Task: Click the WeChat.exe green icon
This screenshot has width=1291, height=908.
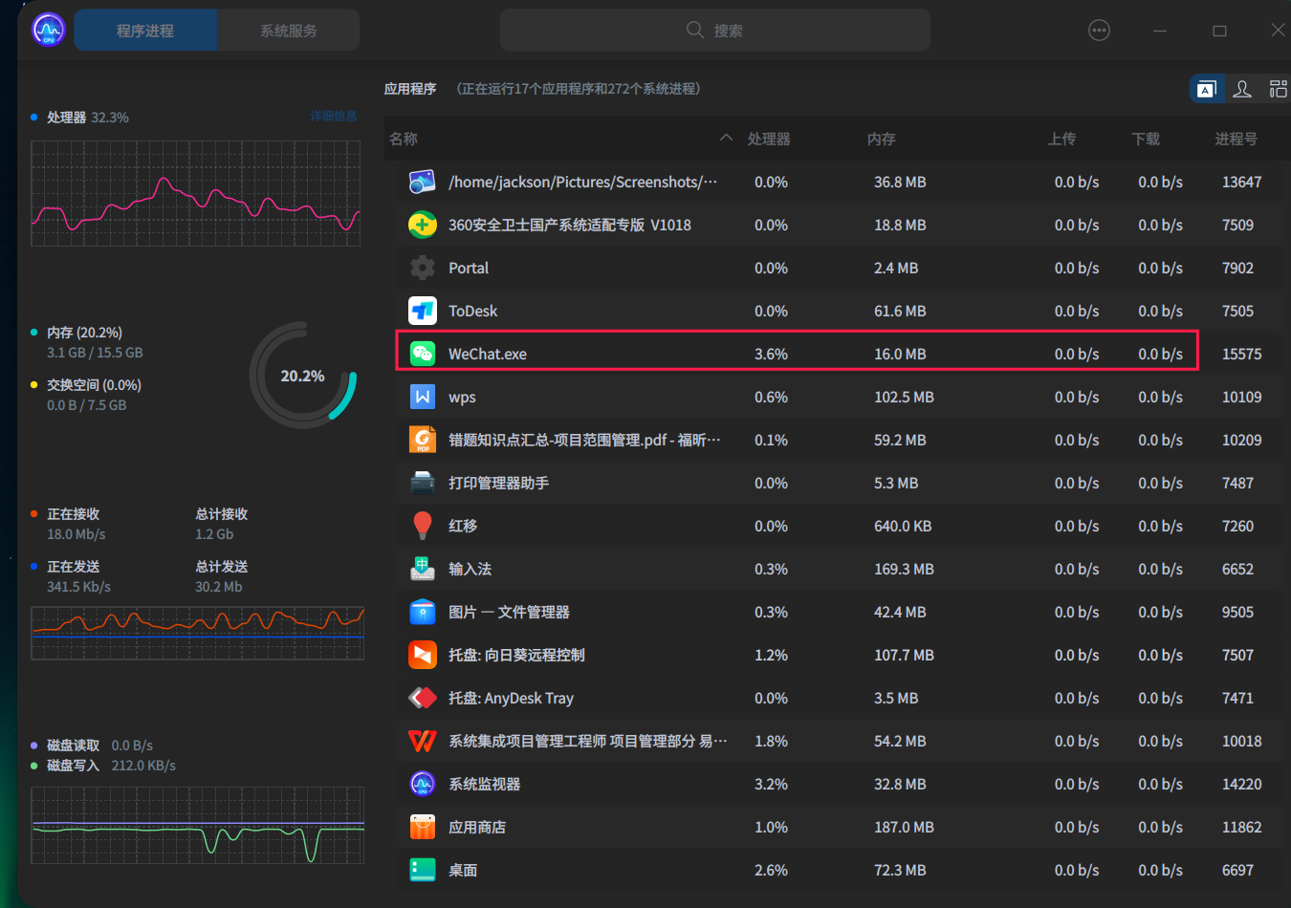Action: (x=423, y=353)
